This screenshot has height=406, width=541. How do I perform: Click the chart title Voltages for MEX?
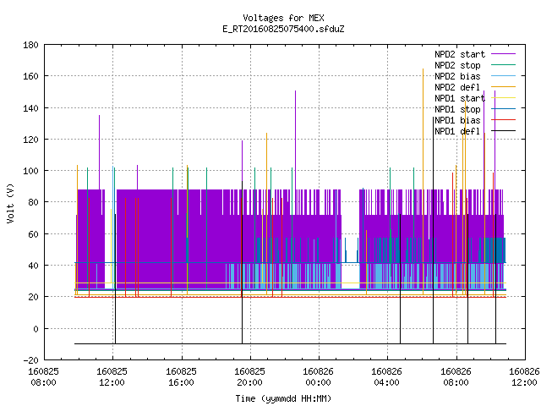tap(283, 18)
